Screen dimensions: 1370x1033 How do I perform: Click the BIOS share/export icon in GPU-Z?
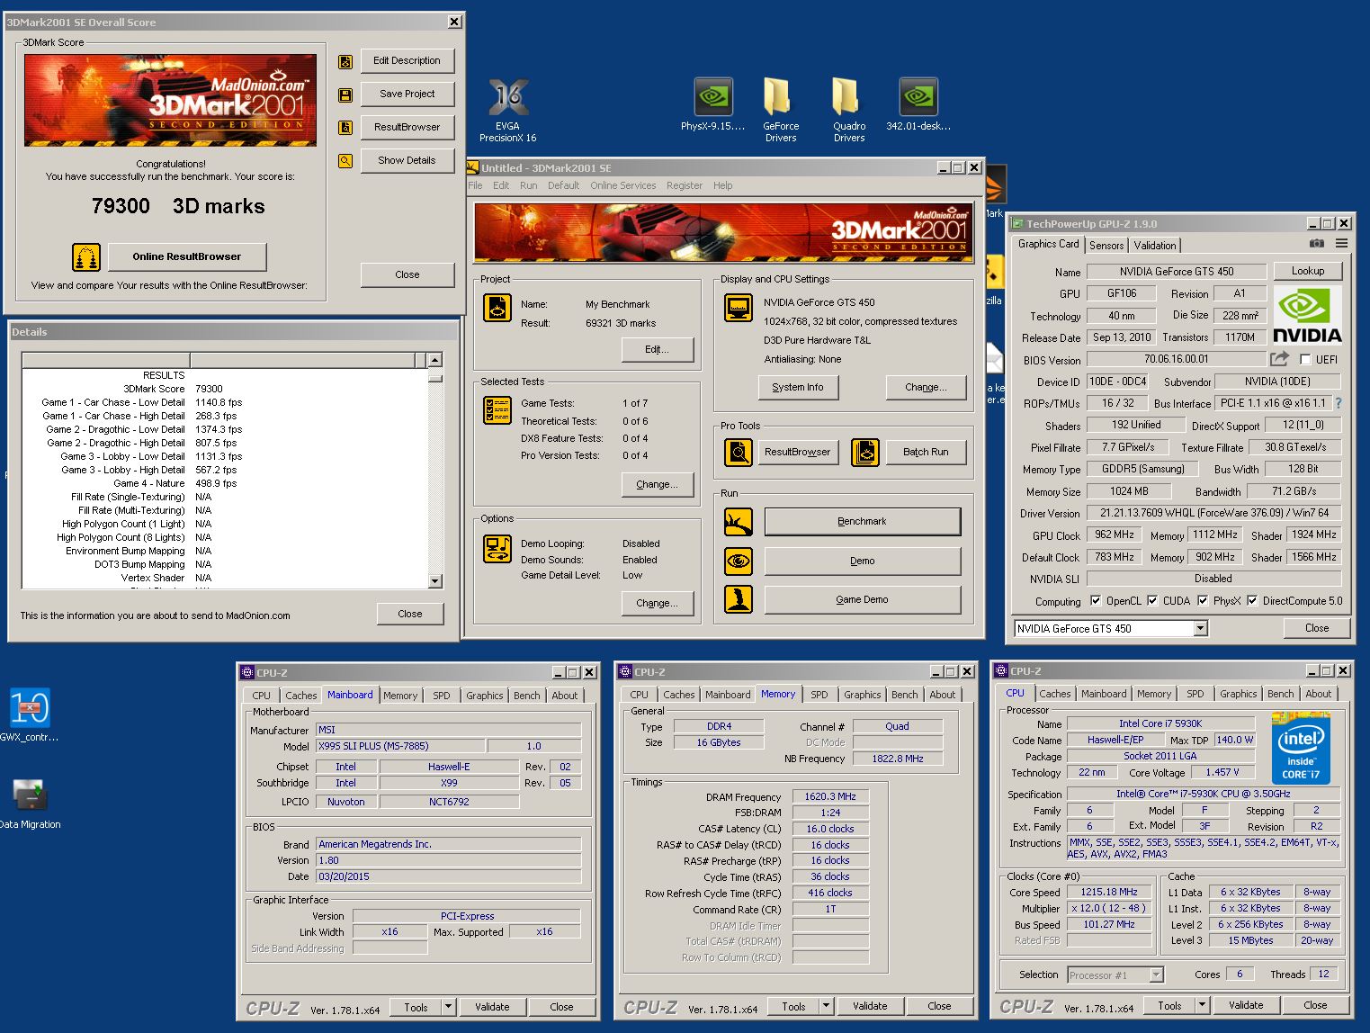1279,359
